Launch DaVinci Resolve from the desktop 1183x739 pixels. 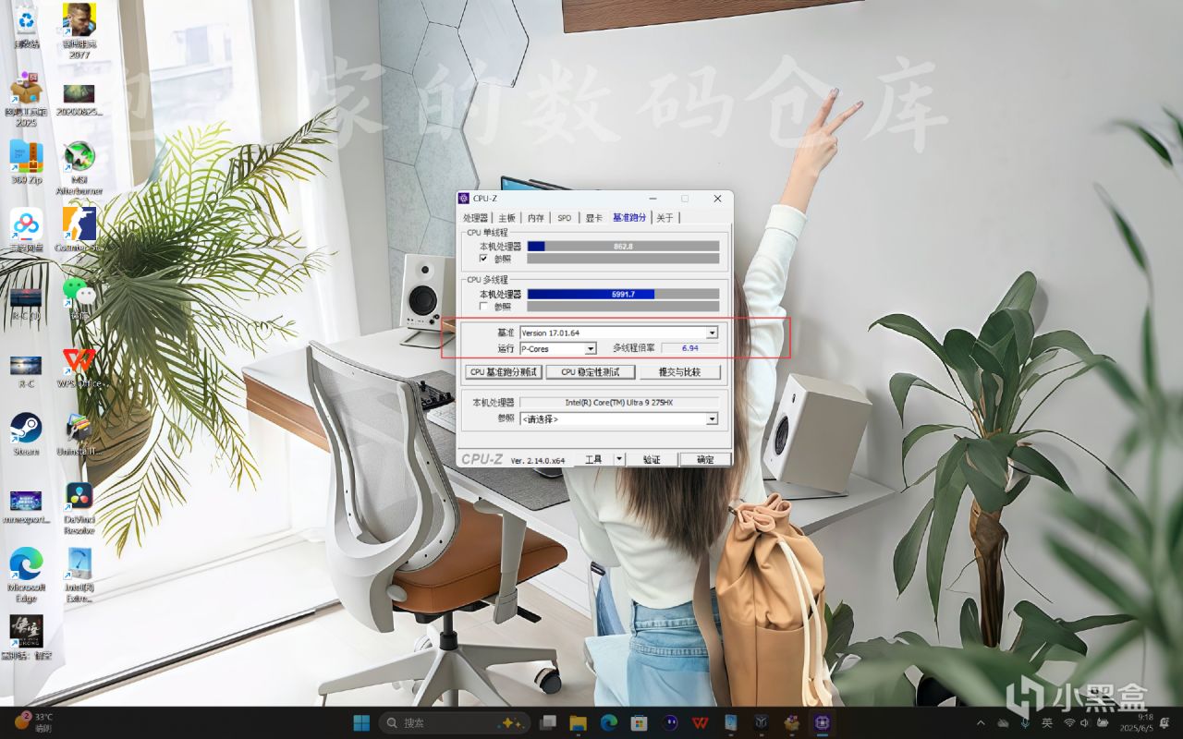(x=79, y=508)
